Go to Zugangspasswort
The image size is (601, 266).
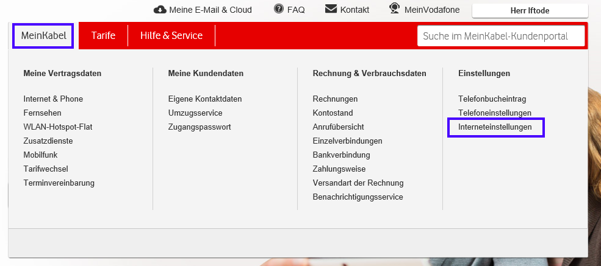point(200,127)
